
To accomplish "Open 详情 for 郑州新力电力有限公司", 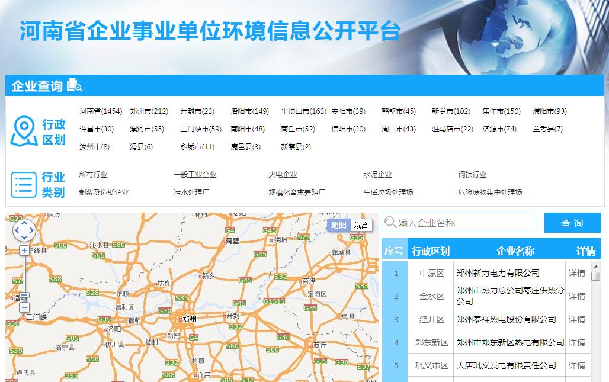I will (x=576, y=273).
